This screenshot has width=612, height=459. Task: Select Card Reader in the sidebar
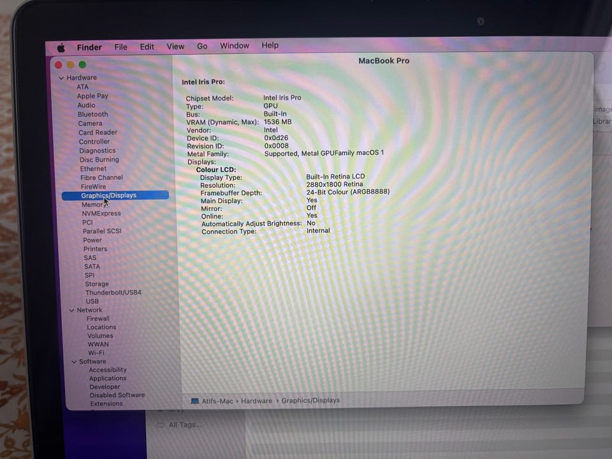(98, 133)
